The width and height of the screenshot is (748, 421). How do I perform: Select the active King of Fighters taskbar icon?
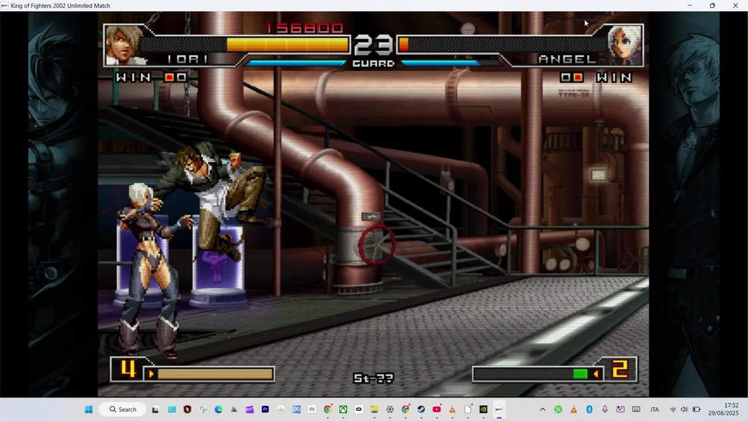499,409
